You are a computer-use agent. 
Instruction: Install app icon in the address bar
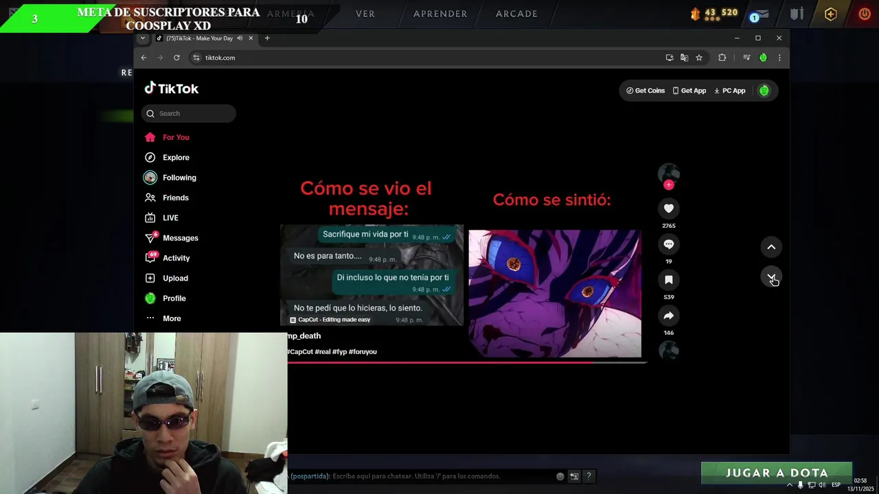pyautogui.click(x=670, y=58)
